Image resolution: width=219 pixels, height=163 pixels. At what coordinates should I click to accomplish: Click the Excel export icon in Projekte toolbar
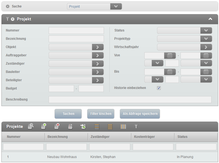coord(83,127)
